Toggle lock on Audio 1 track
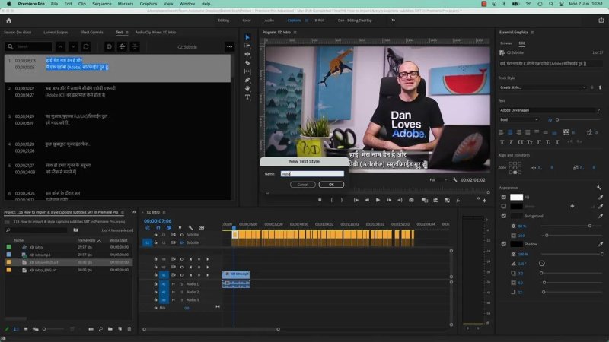609x342 pixels. click(155, 284)
